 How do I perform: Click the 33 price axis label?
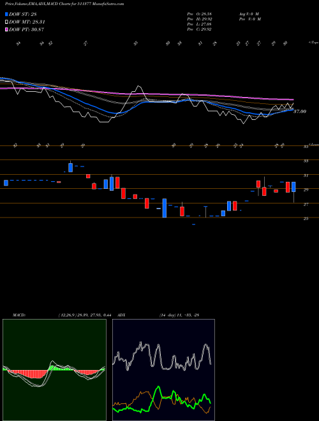click(306, 161)
